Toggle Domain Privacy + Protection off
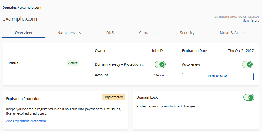The image size is (262, 132). pyautogui.click(x=160, y=64)
